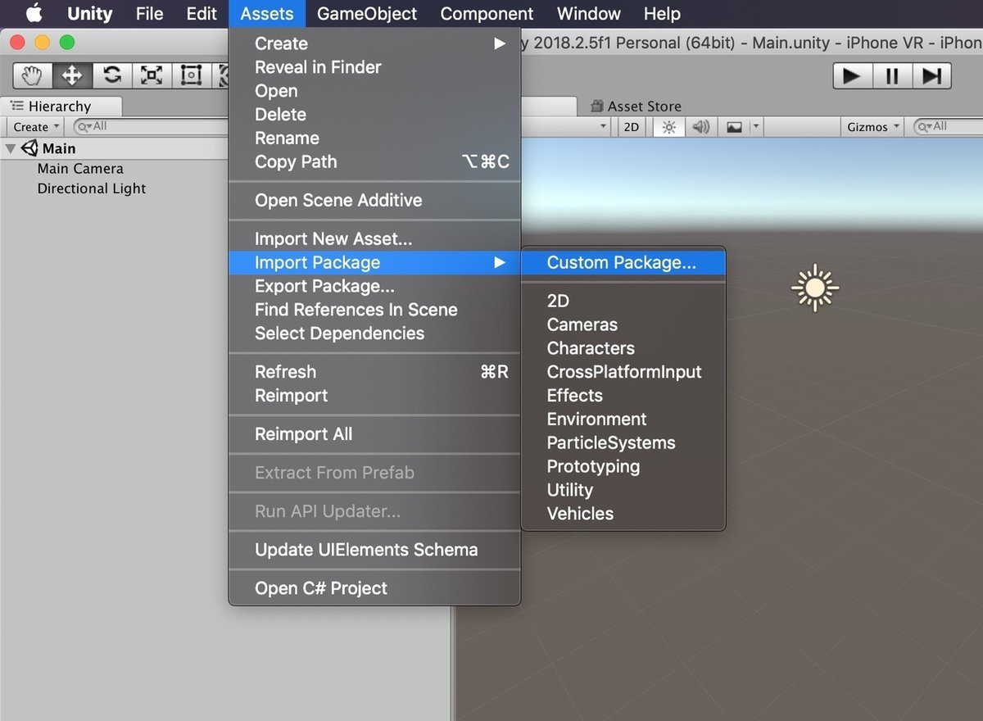
Task: Select Directional Light in Hierarchy
Action: point(92,188)
